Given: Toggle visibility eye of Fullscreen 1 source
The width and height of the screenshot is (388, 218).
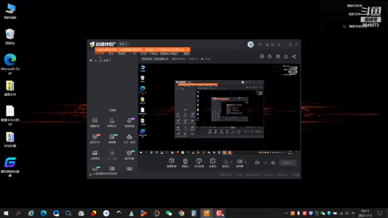Looking at the screenshot, I should pos(91,61).
